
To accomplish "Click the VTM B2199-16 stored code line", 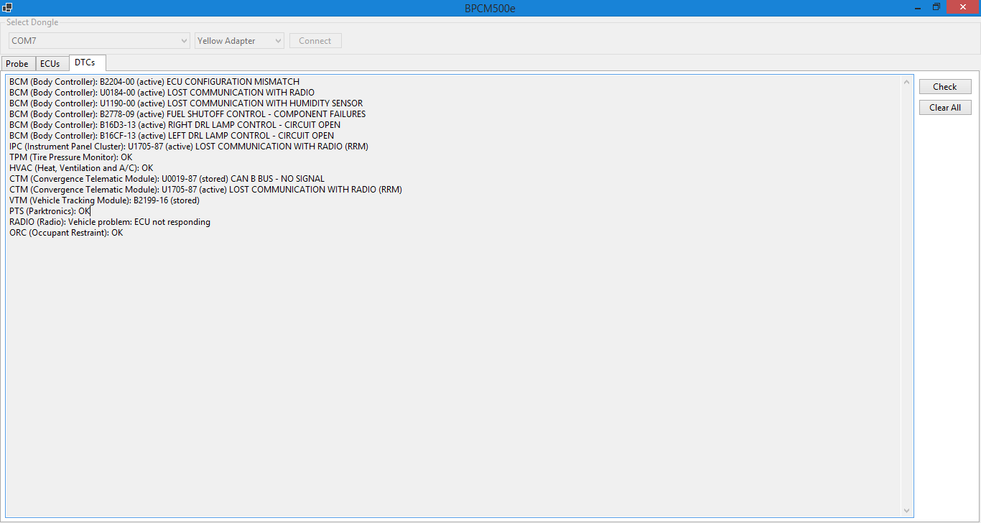I will coord(104,200).
